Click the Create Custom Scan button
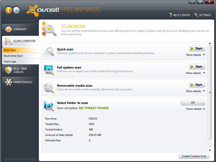Image resolution: width=216 pixels, height=162 pixels. 194,156
